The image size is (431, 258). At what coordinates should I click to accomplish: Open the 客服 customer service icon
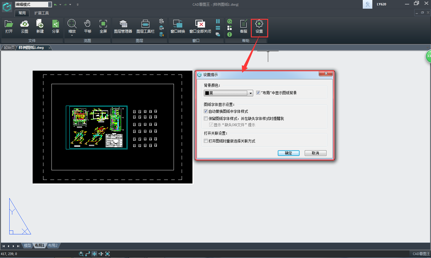(x=244, y=26)
